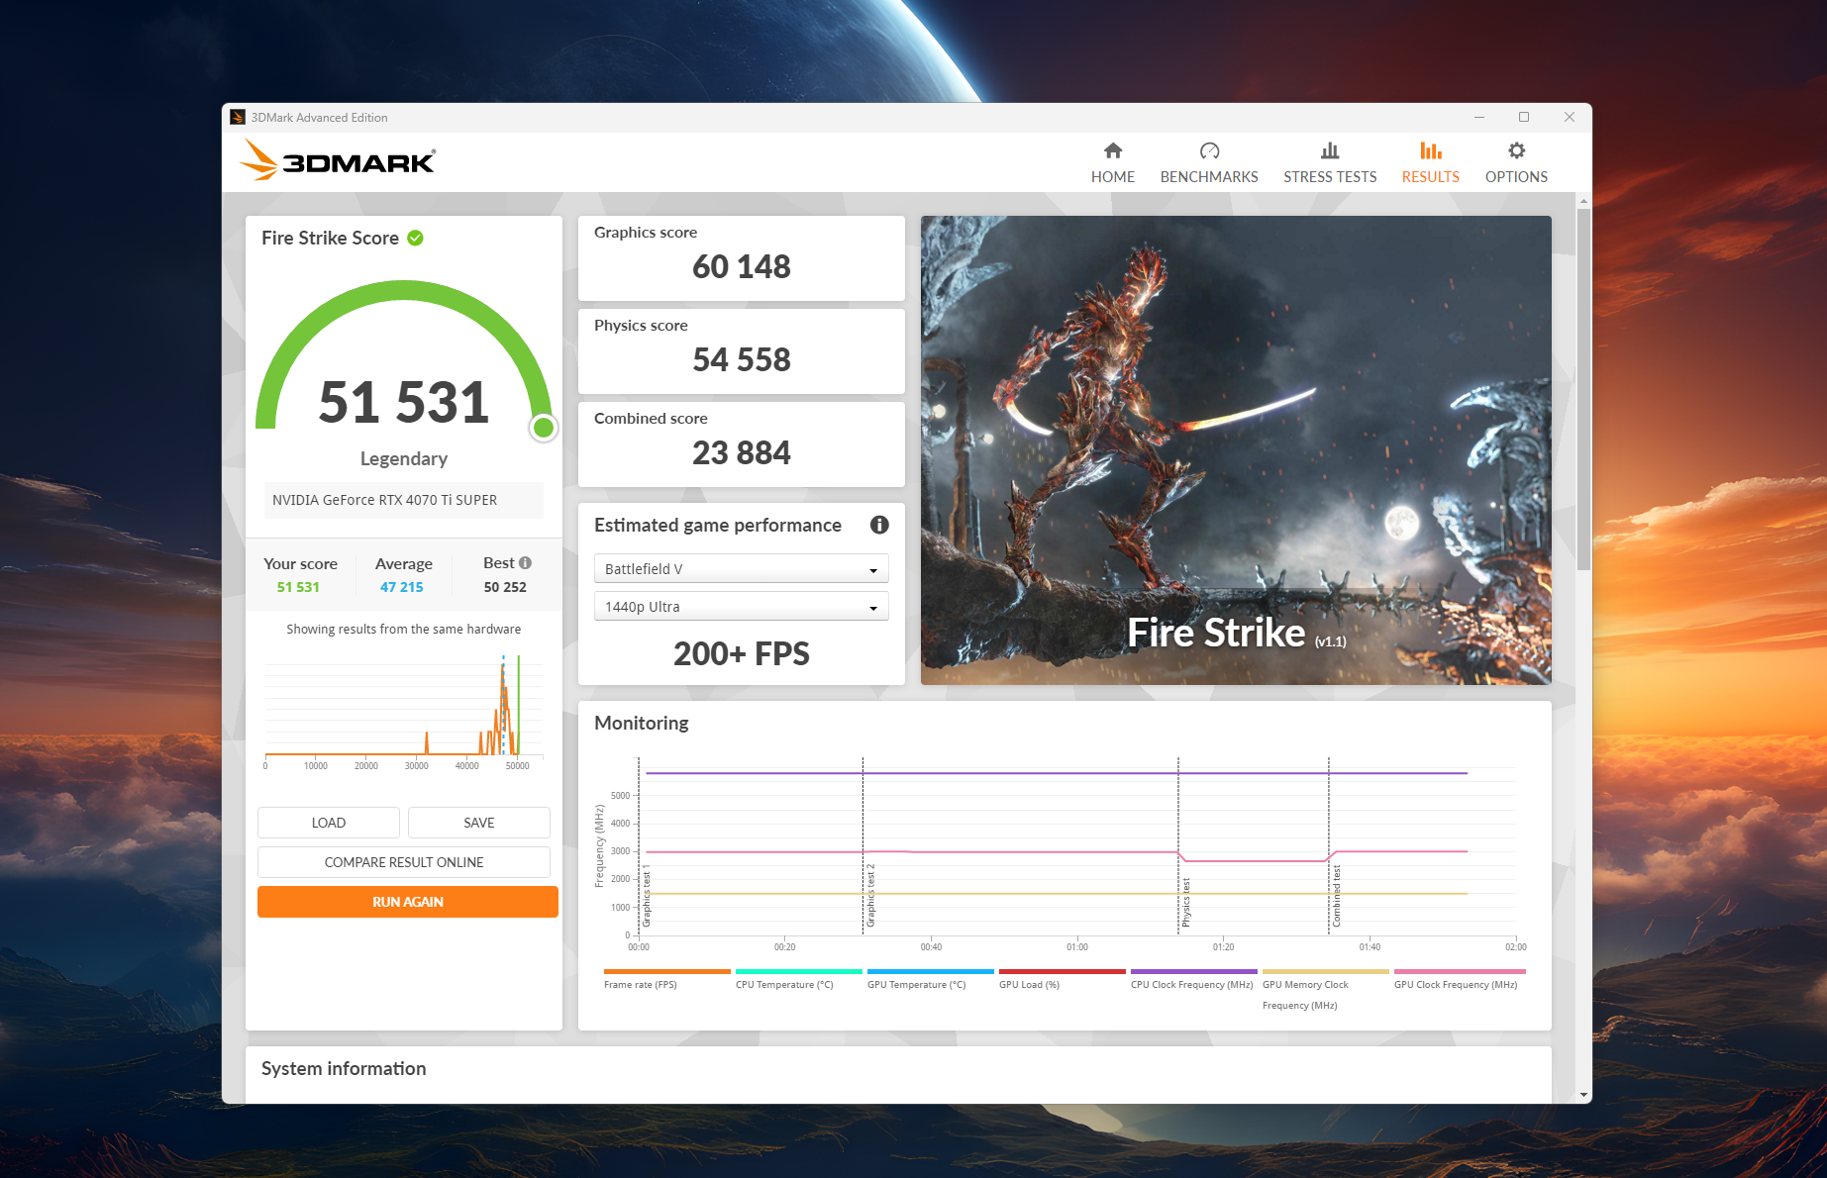Screen dimensions: 1827x1178
Task: Maximize the 3DMark window
Action: point(1524,117)
